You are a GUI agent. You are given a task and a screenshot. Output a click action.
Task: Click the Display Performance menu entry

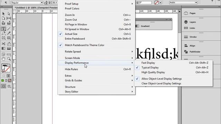point(96,63)
